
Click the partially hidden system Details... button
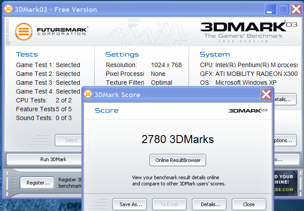(285, 99)
